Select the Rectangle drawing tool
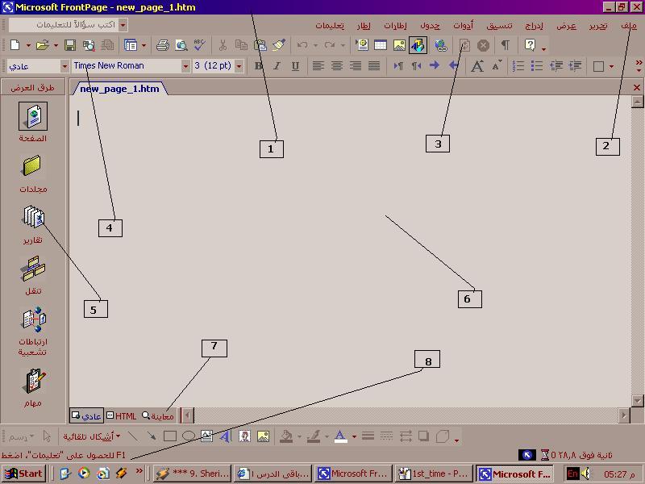645x484 pixels. click(x=170, y=436)
